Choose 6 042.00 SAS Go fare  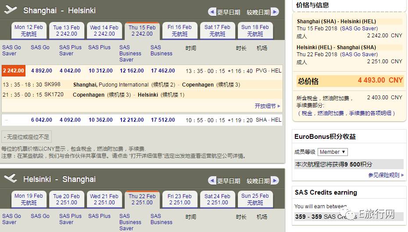(x=42, y=120)
